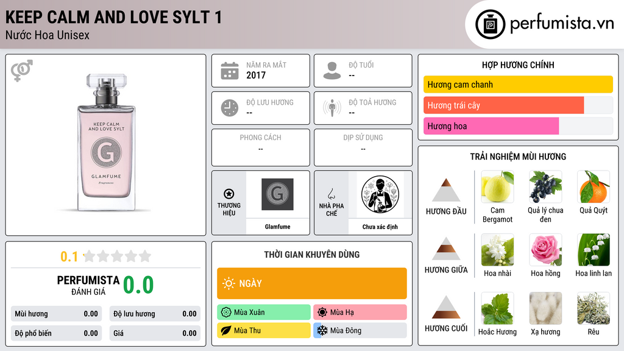Select the orange Ngày daytime bar
624x351 pixels.
312,283
